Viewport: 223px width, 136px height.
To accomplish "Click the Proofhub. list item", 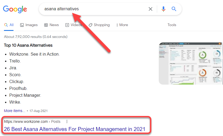I will coord(18,88).
